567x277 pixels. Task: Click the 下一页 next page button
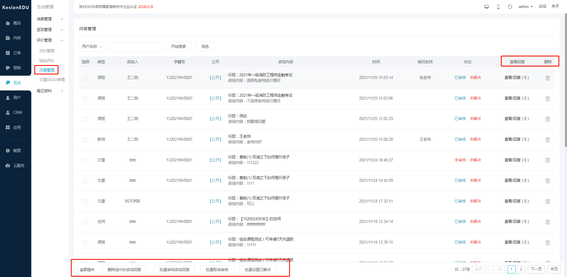(x=536, y=269)
